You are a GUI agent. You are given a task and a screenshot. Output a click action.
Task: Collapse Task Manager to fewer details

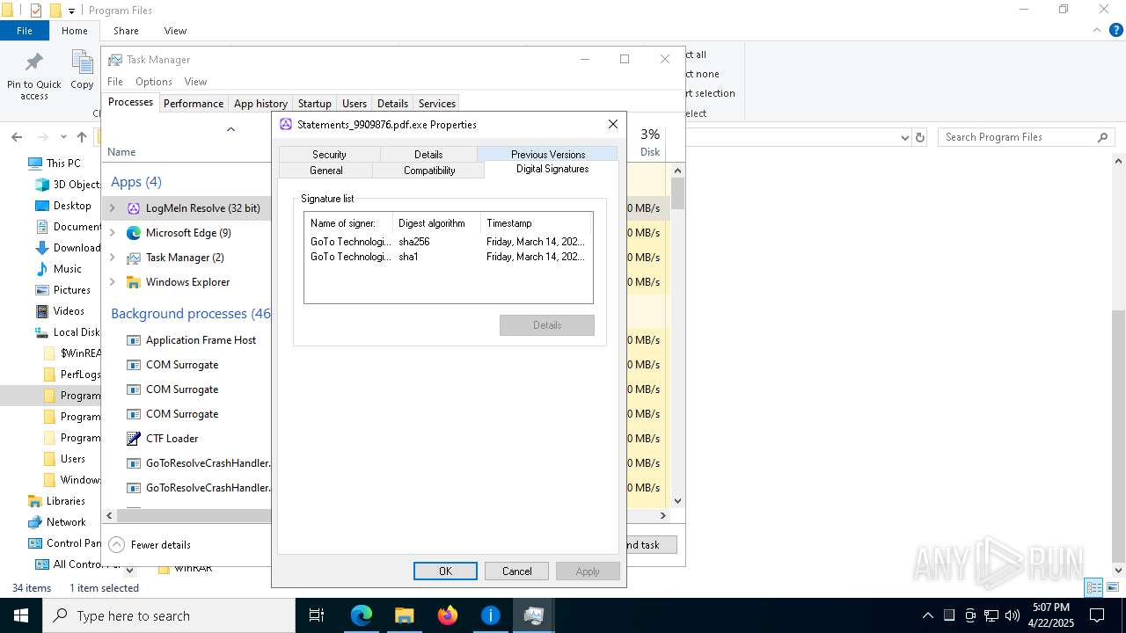150,544
